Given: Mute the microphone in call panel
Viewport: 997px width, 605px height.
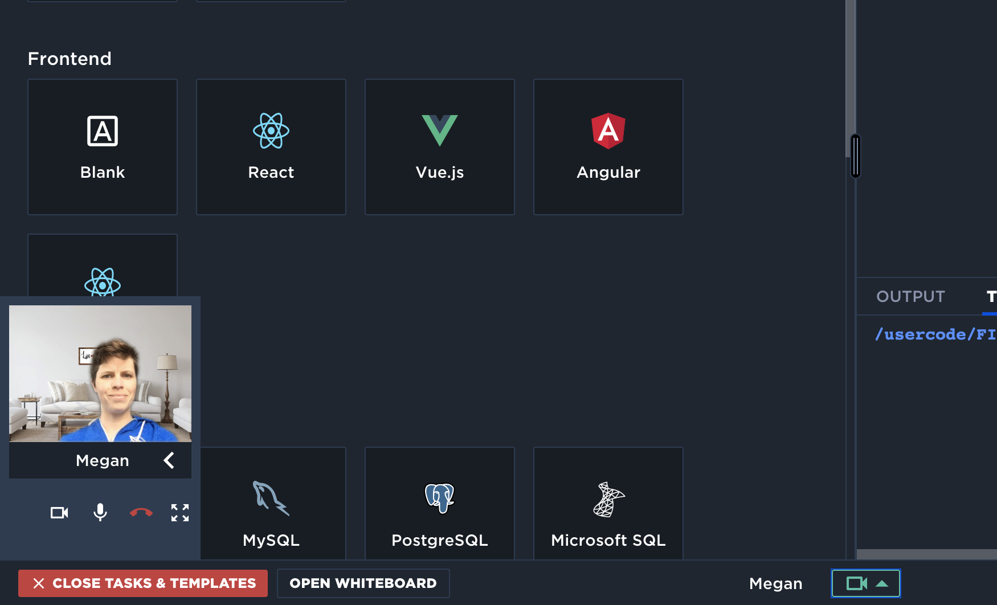Looking at the screenshot, I should (x=100, y=513).
